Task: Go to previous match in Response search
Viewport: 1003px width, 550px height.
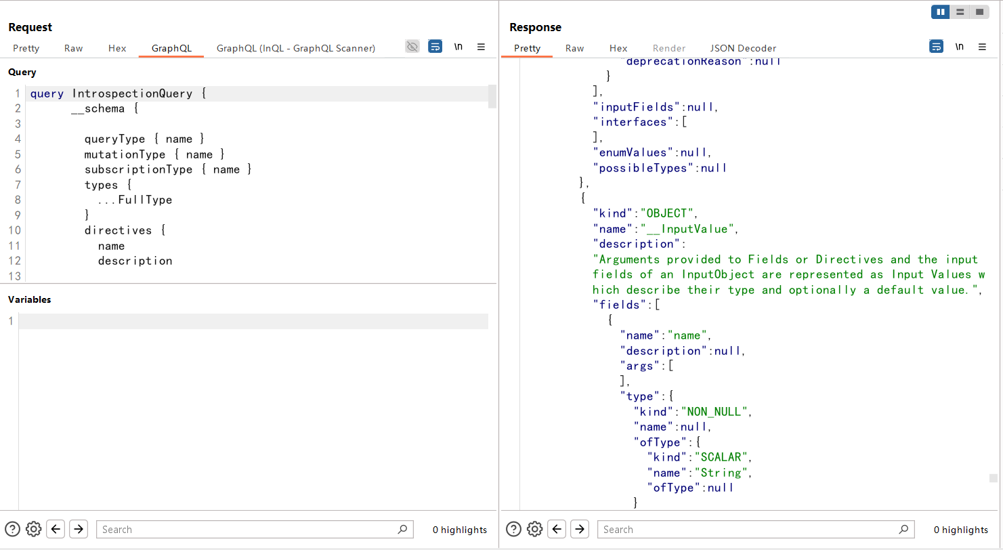Action: pyautogui.click(x=557, y=529)
